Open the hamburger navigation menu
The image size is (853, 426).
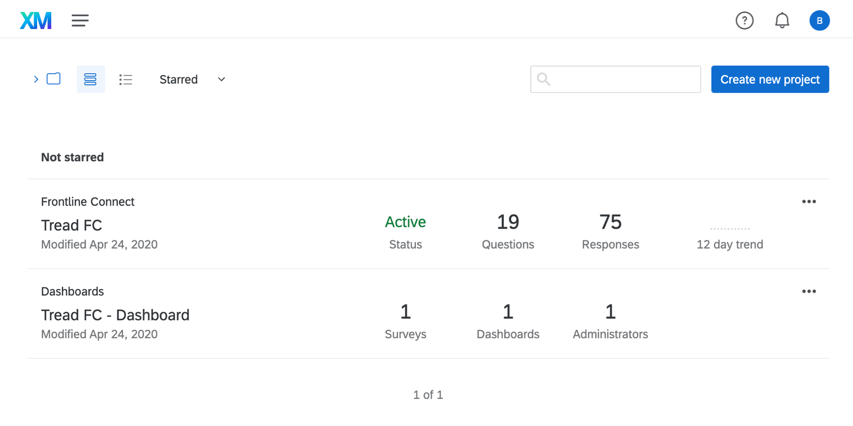click(80, 21)
